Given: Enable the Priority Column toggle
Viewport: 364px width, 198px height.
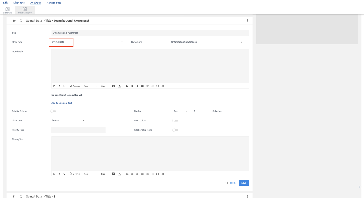Looking at the screenshot, I should pos(53,111).
